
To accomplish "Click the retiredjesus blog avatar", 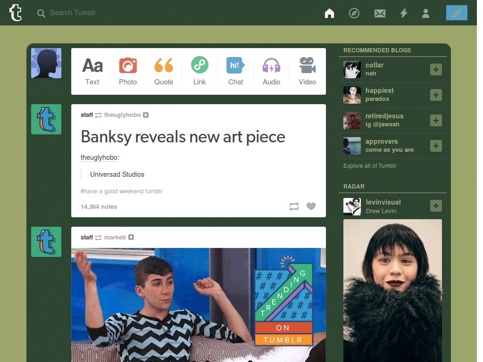I will tap(352, 120).
